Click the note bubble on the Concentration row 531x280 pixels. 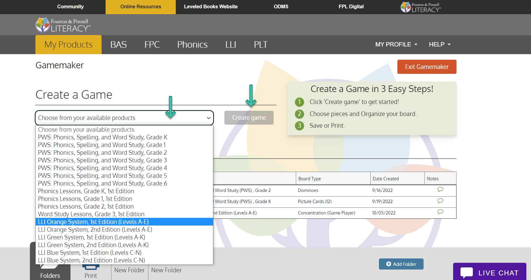pos(440,212)
